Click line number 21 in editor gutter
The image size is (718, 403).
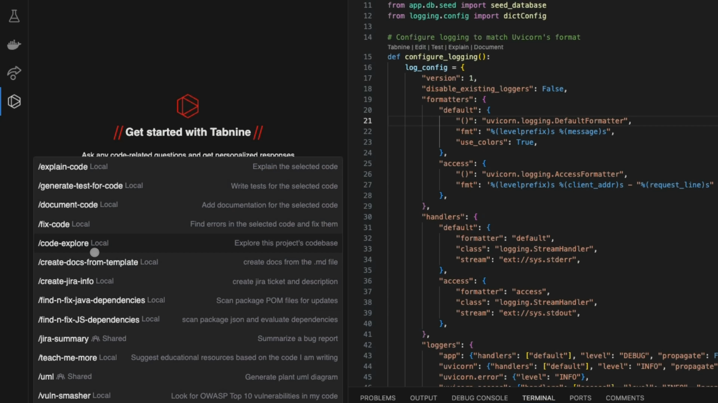pyautogui.click(x=367, y=121)
